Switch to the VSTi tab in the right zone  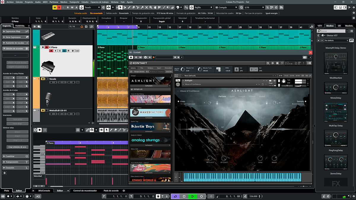[320, 26]
